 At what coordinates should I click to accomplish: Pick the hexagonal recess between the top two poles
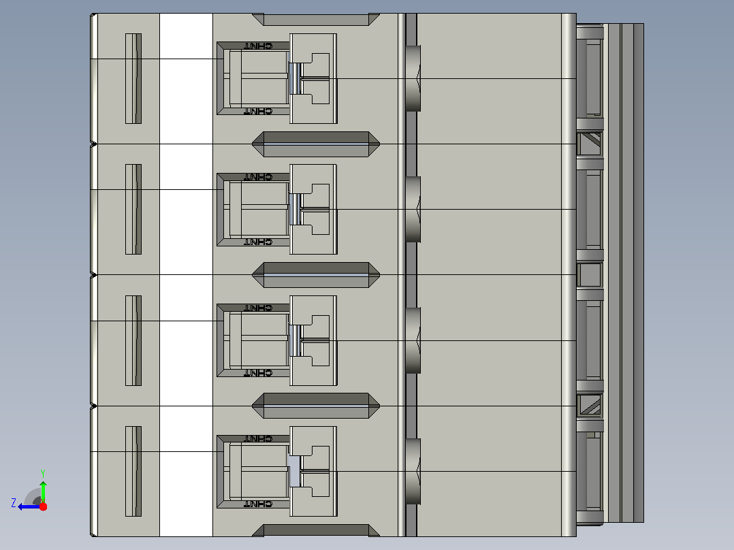pyautogui.click(x=316, y=144)
